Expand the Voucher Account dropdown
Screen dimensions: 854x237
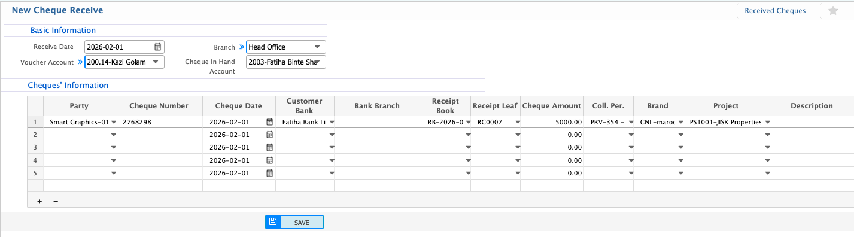click(156, 62)
